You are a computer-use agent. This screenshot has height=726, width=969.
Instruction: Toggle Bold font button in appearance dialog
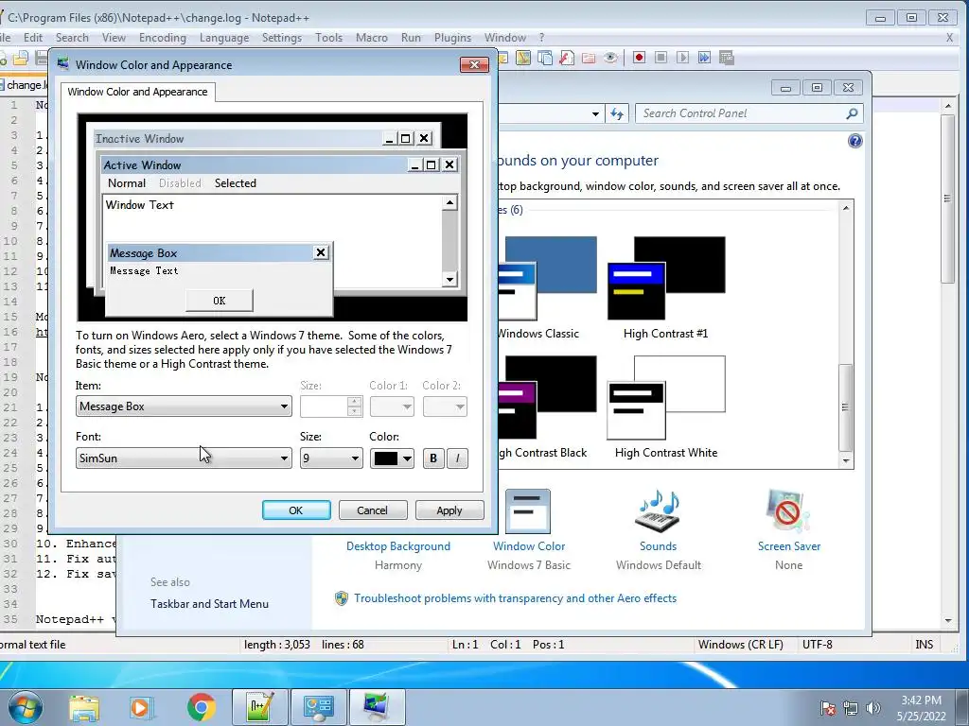point(433,458)
